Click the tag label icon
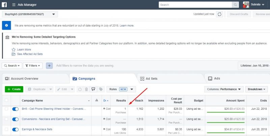The image size is (270, 136). (x=101, y=89)
